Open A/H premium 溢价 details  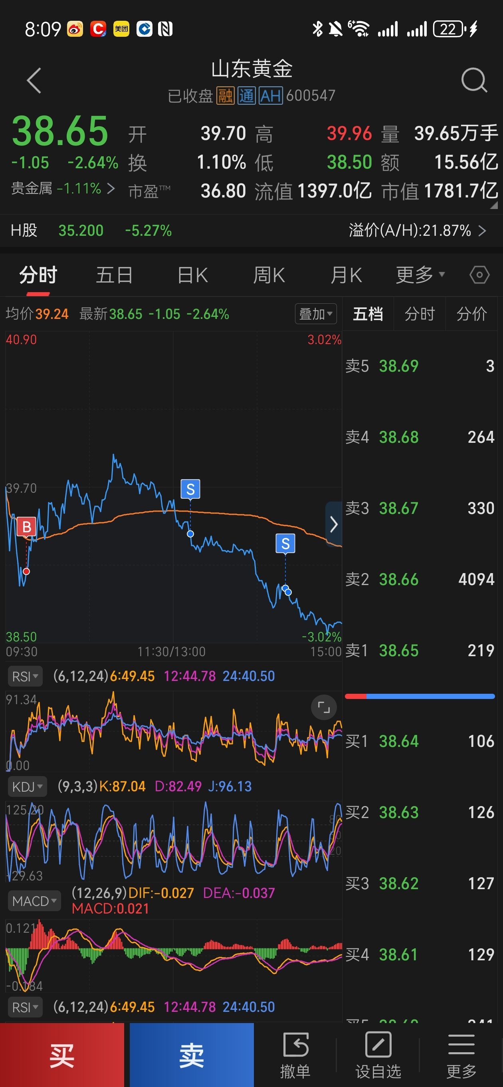tap(418, 231)
